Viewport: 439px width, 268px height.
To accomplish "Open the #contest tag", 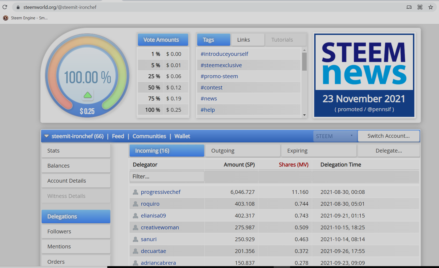I will 211,88.
